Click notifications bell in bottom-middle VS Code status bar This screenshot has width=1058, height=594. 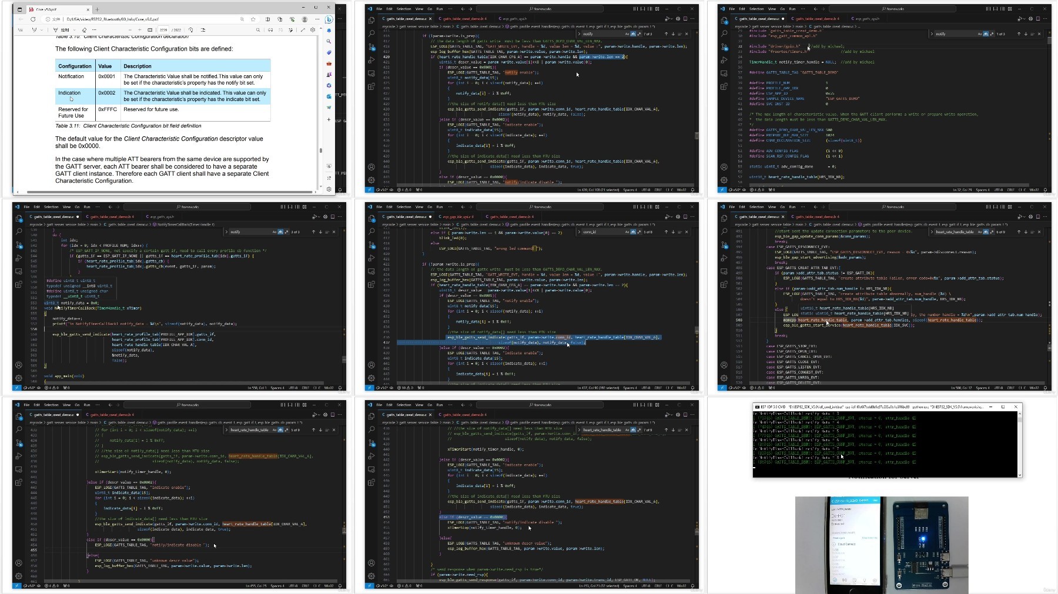click(693, 586)
